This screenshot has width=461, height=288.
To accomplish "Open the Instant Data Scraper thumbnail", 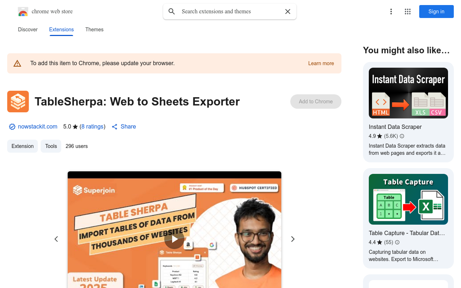I will coord(408,93).
